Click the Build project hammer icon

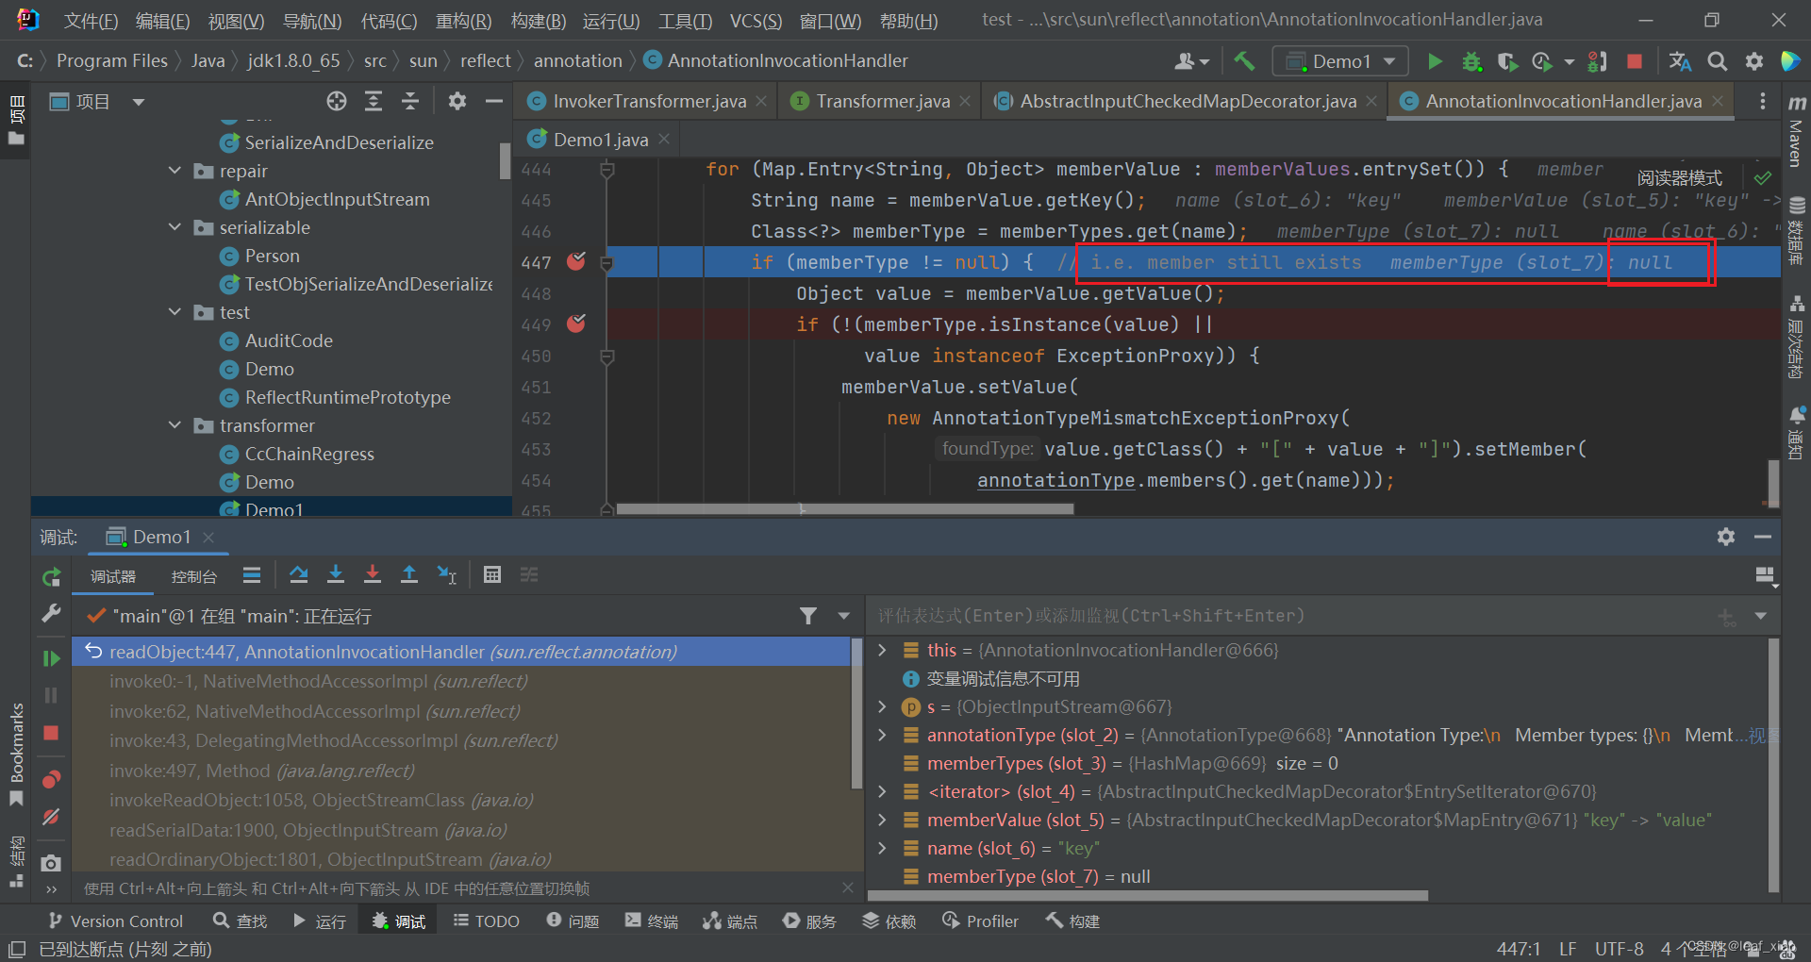point(1244,61)
